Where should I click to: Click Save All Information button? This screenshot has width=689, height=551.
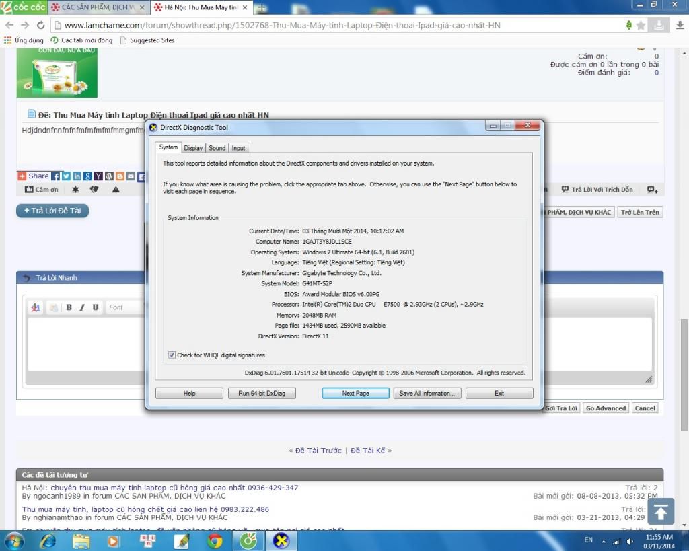pos(427,393)
